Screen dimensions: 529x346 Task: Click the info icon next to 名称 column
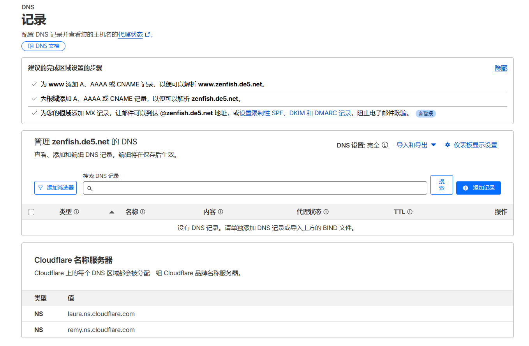pyautogui.click(x=143, y=212)
